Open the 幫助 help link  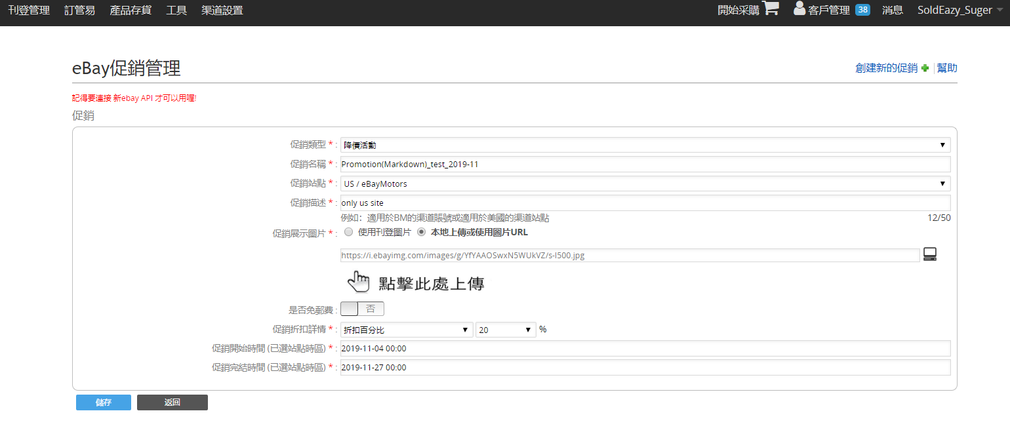pyautogui.click(x=947, y=68)
